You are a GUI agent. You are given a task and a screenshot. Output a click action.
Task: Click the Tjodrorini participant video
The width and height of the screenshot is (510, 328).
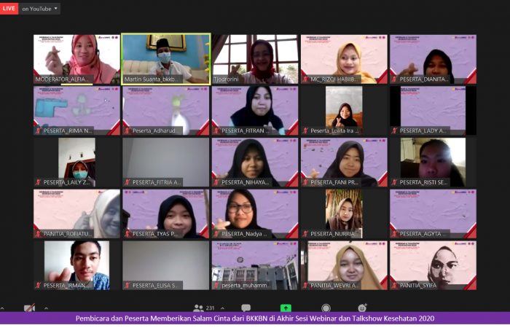(x=255, y=58)
